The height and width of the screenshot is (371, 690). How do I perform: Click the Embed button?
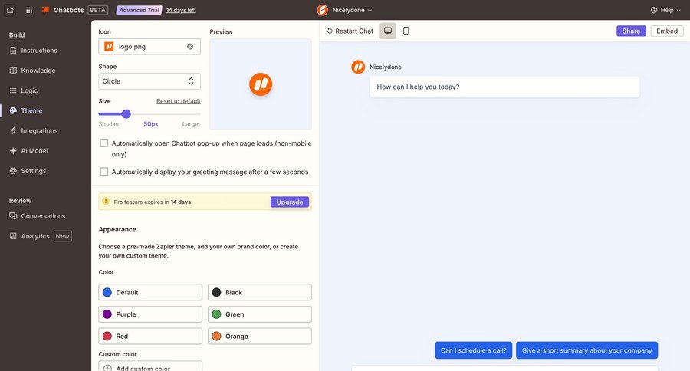pos(667,31)
